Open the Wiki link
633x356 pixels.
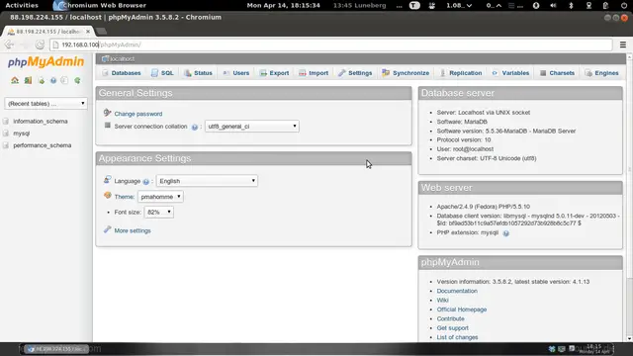point(442,301)
